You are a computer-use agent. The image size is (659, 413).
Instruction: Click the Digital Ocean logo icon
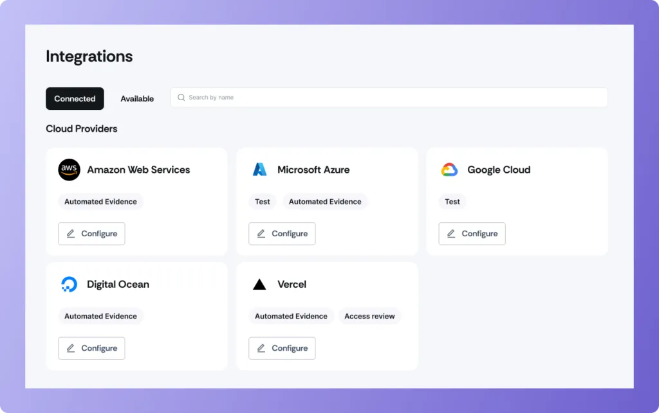(x=69, y=284)
